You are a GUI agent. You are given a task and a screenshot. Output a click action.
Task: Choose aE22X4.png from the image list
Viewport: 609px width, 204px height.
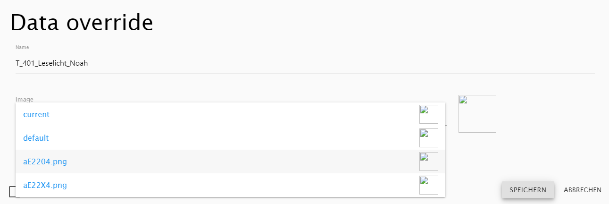(x=45, y=185)
